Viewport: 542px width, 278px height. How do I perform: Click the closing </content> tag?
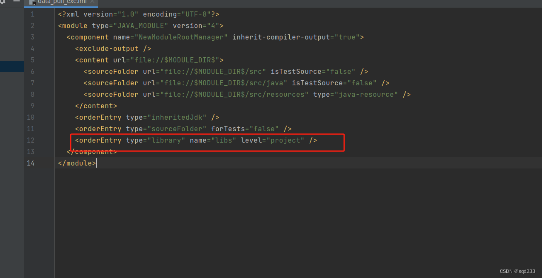(x=96, y=106)
